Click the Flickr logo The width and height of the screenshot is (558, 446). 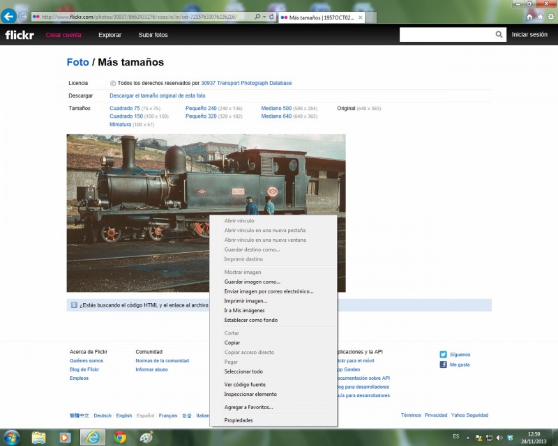pyautogui.click(x=20, y=35)
